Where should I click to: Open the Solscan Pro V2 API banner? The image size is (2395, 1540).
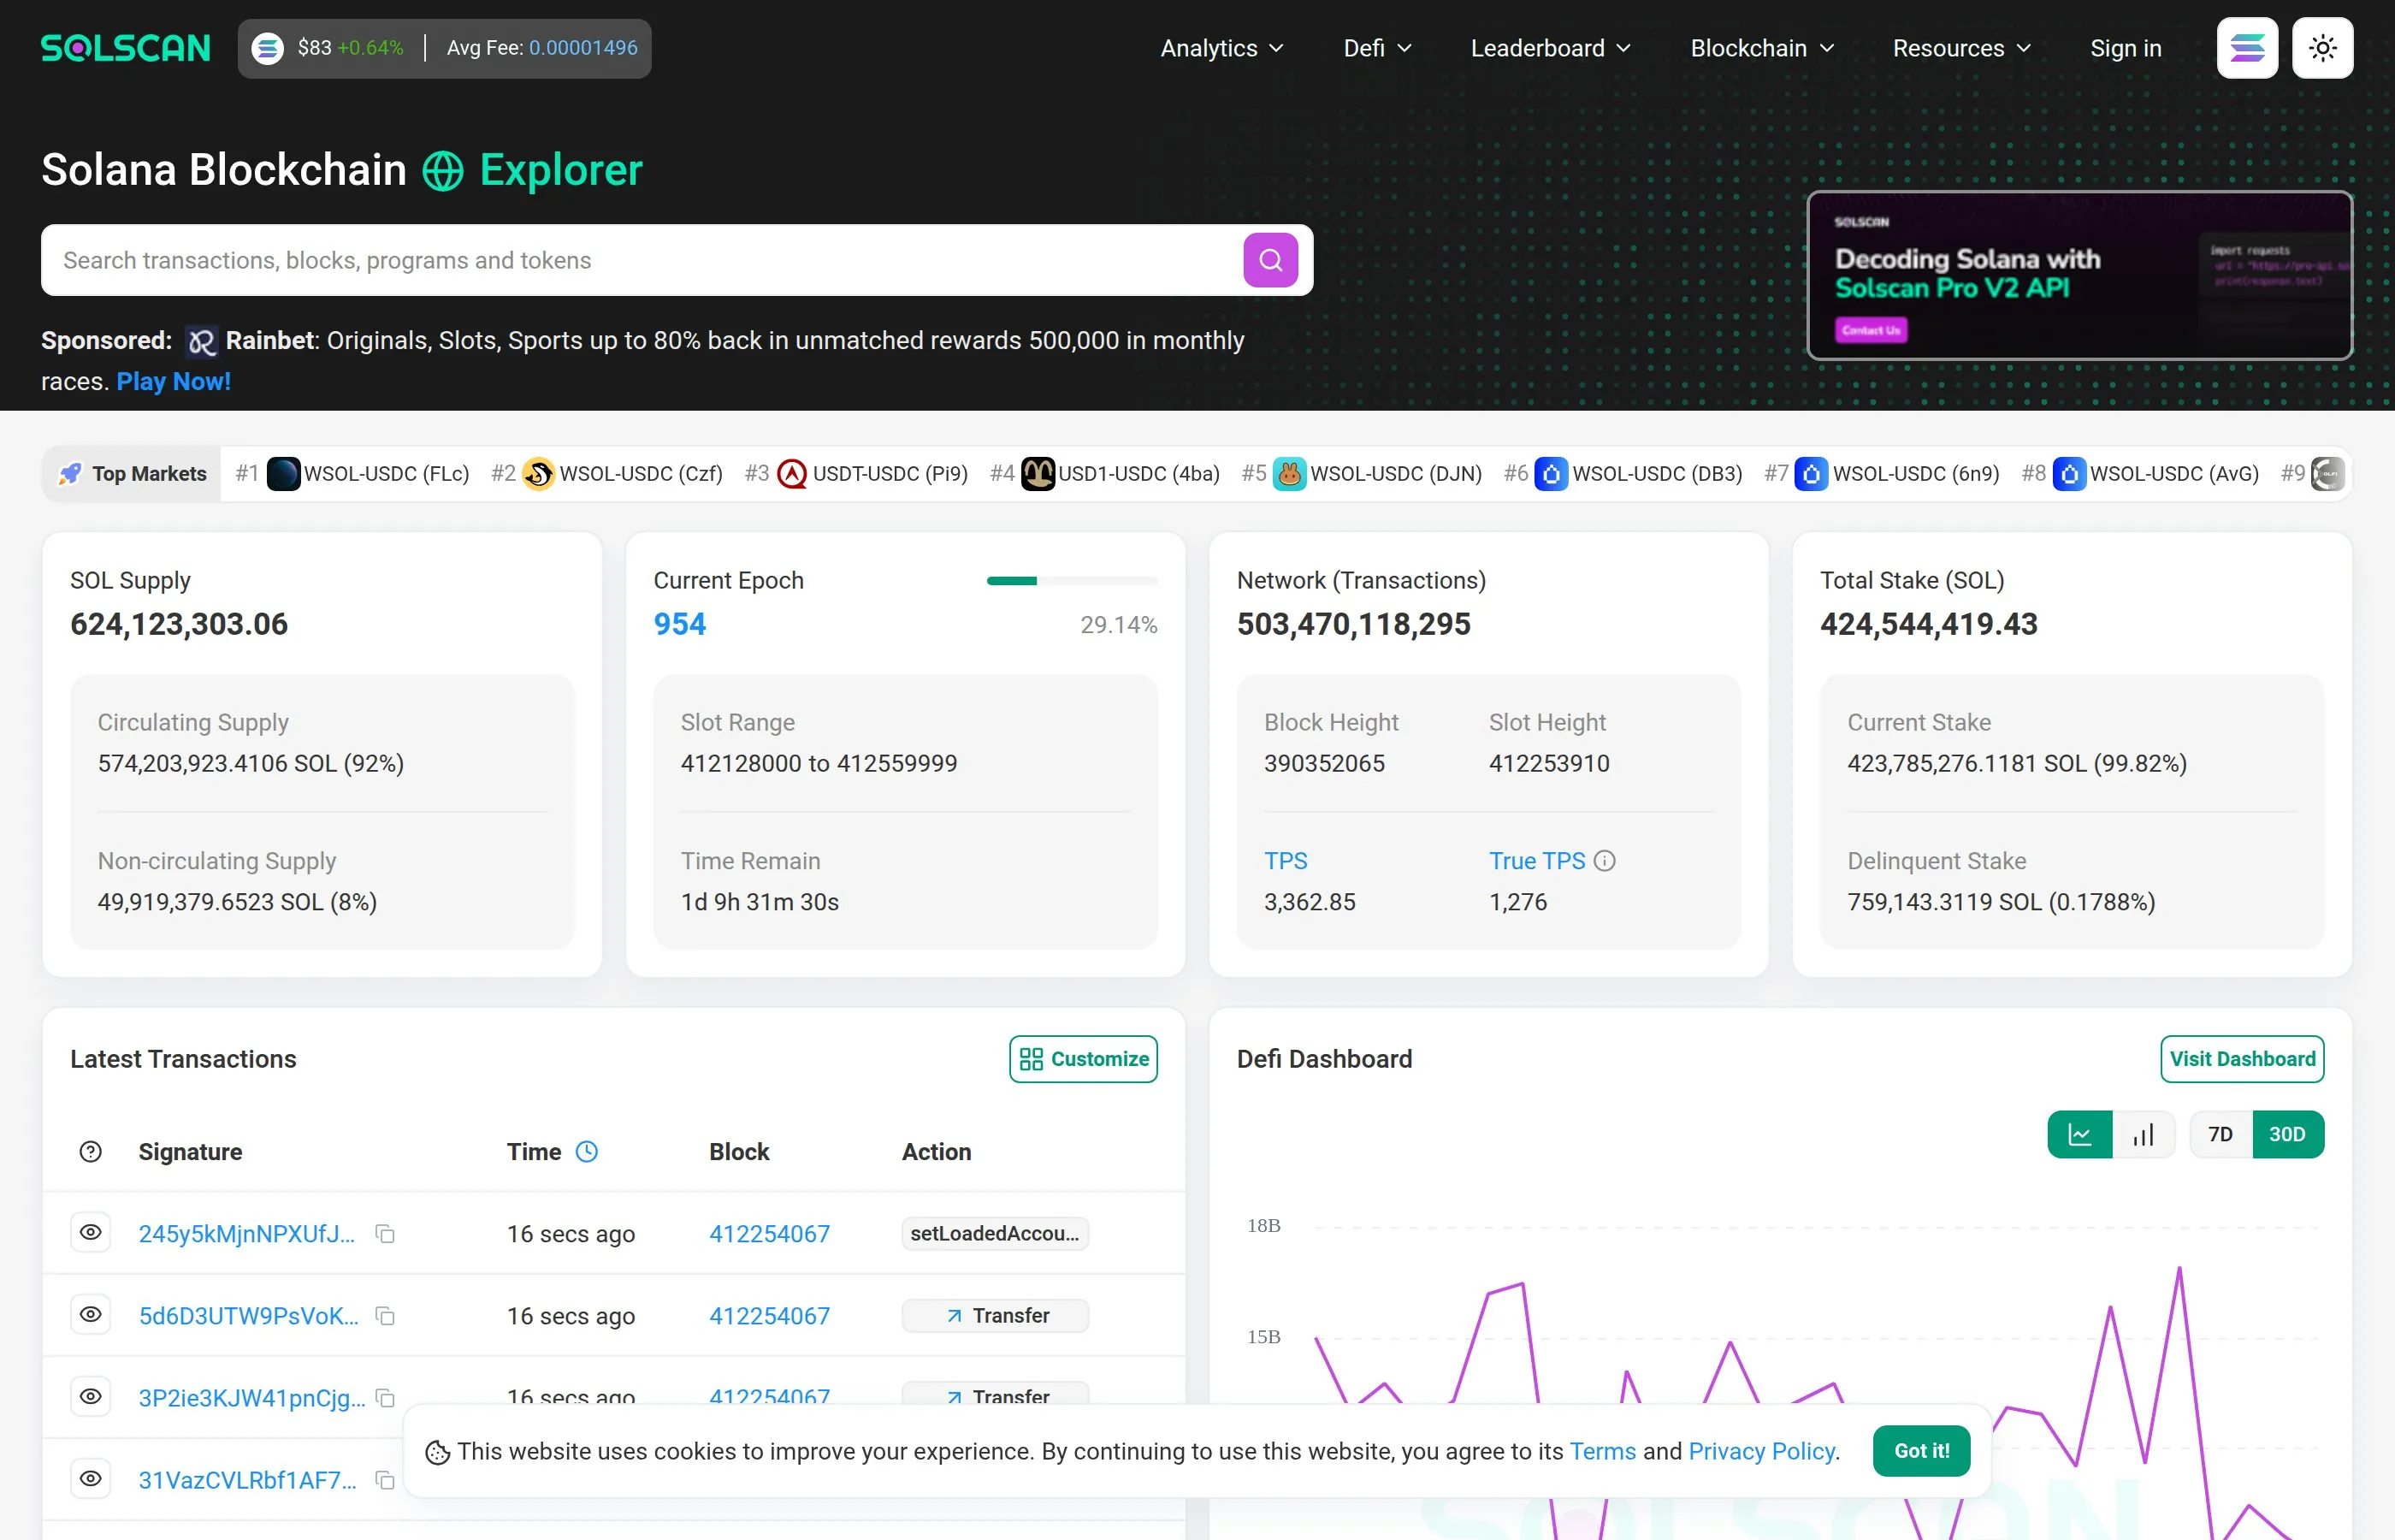pyautogui.click(x=2079, y=275)
